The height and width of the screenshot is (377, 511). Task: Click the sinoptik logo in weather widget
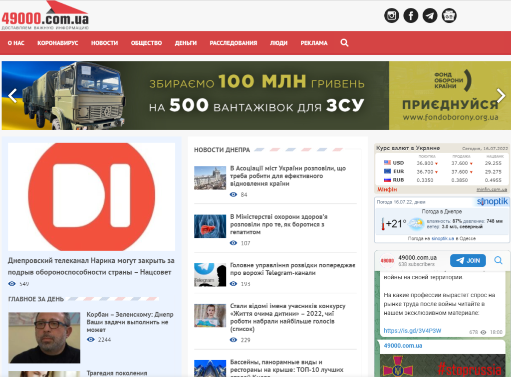tap(492, 201)
